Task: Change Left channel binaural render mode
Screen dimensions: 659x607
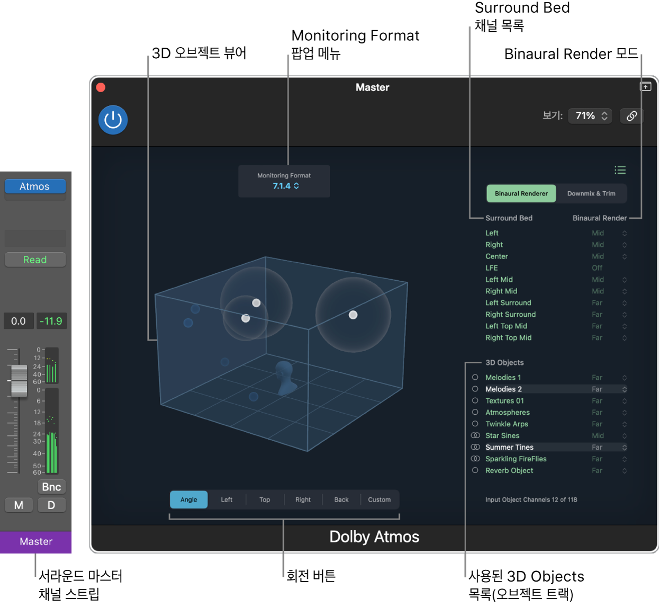Action: click(x=609, y=233)
